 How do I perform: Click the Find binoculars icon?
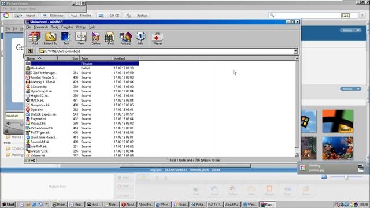tap(110, 39)
